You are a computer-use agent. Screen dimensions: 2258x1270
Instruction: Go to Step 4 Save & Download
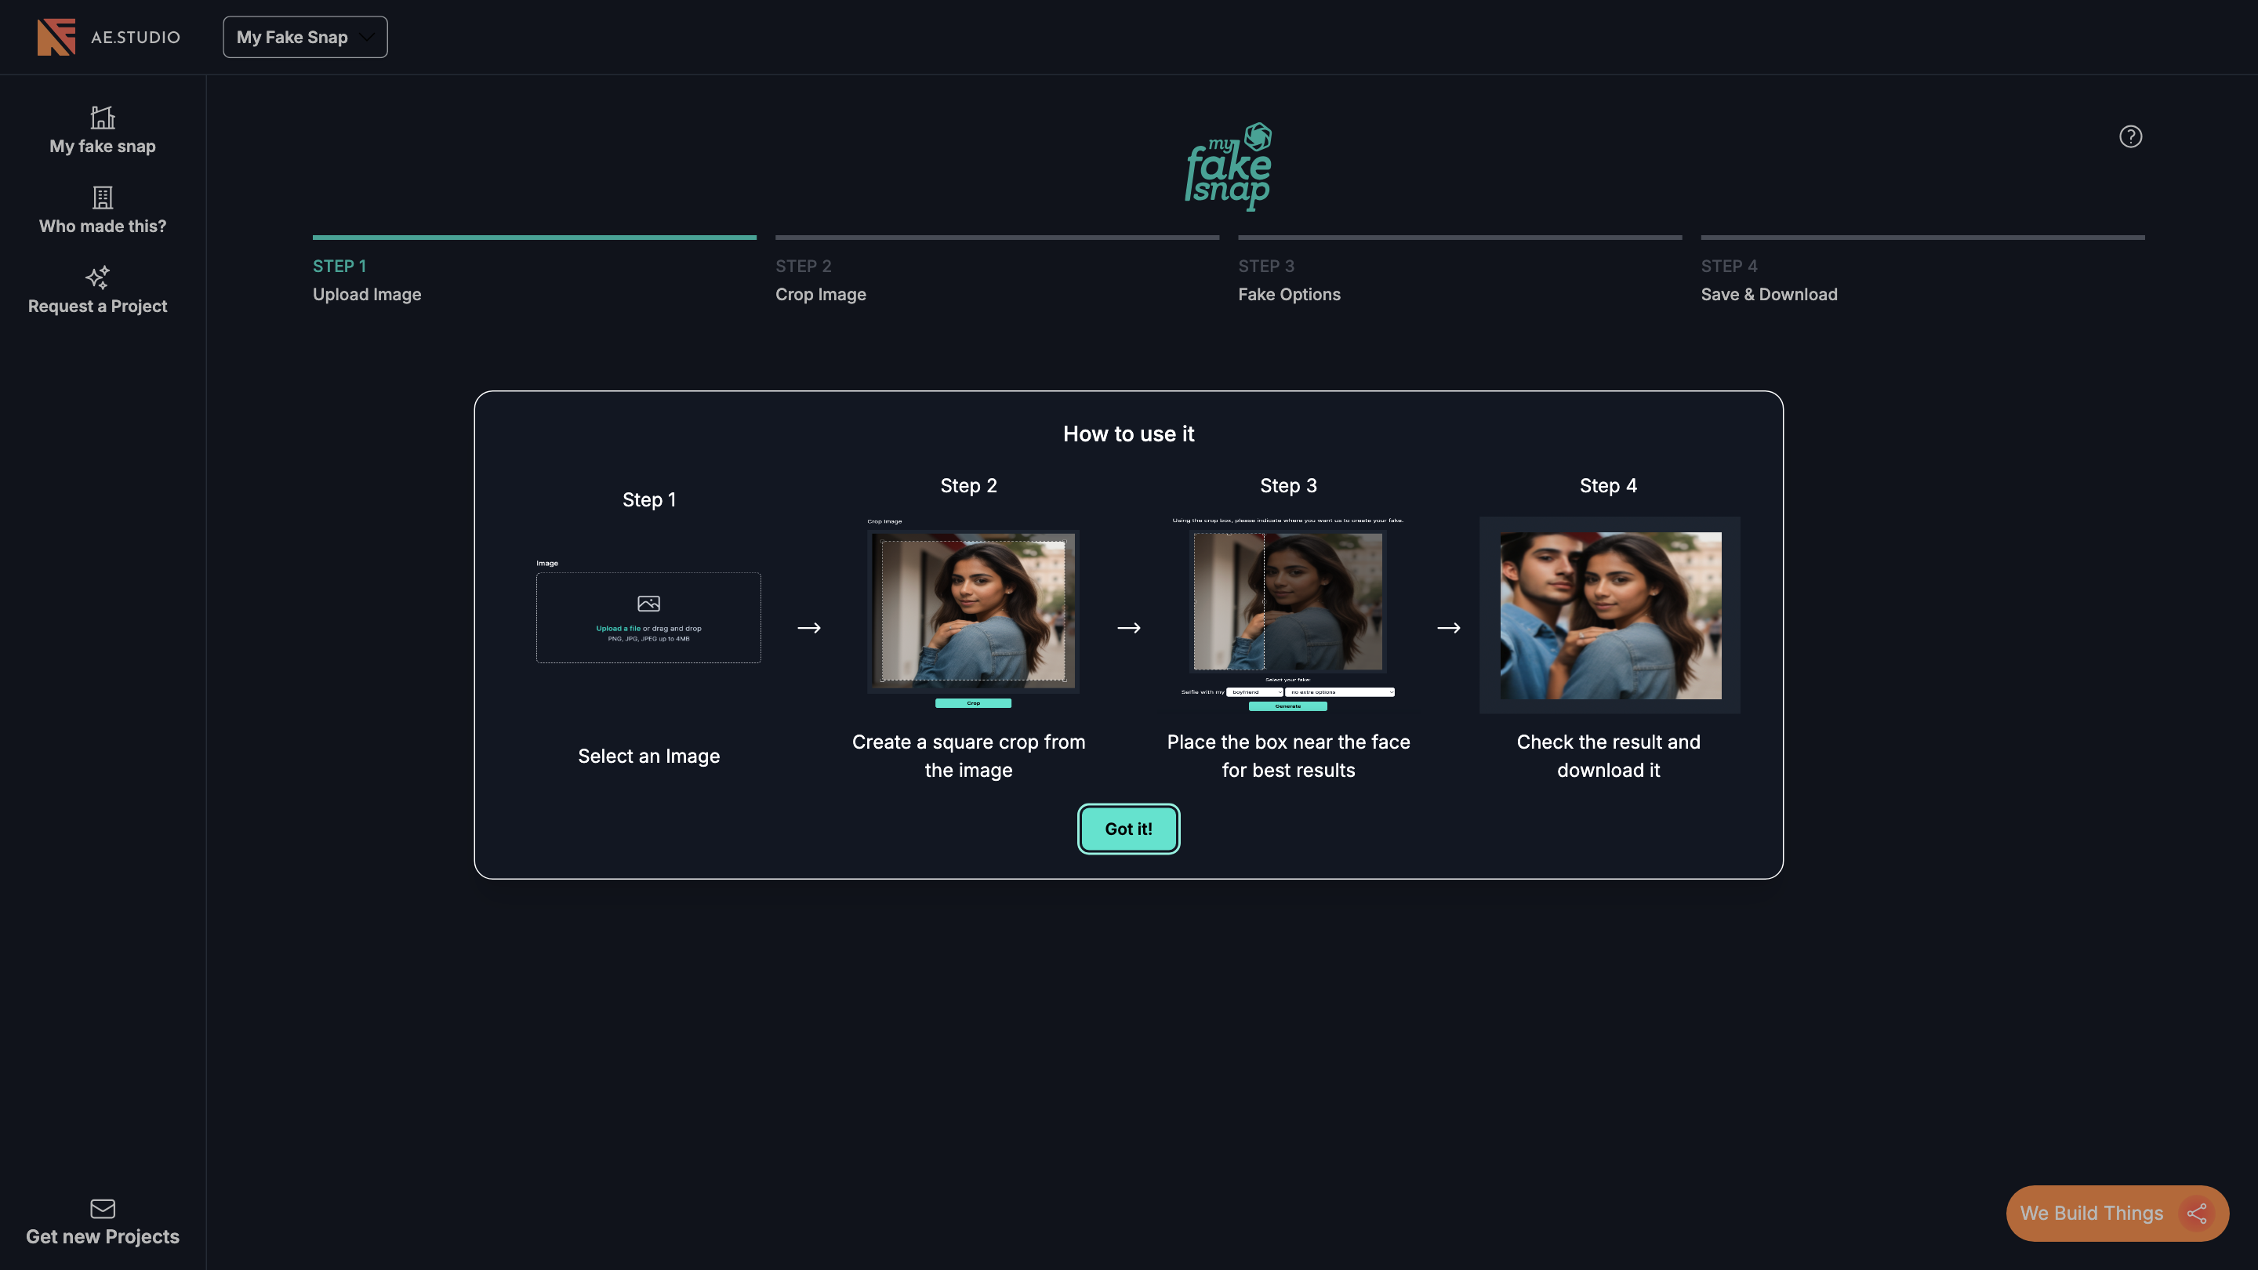point(1769,281)
